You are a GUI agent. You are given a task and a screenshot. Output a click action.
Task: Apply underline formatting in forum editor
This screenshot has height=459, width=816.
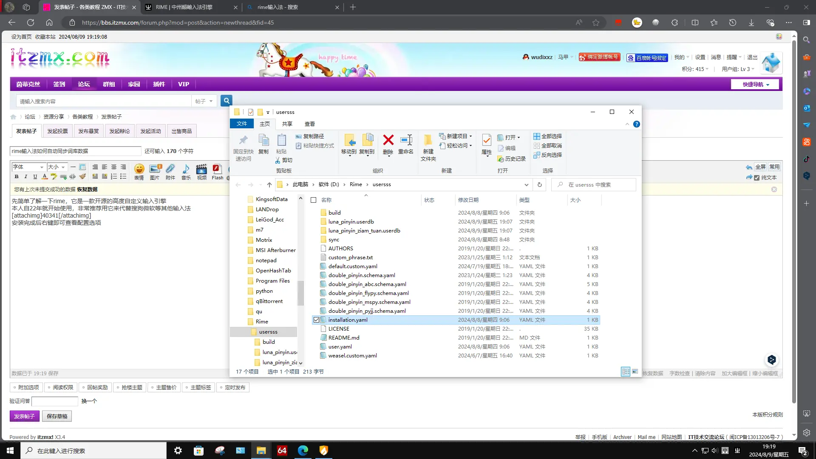coord(35,176)
